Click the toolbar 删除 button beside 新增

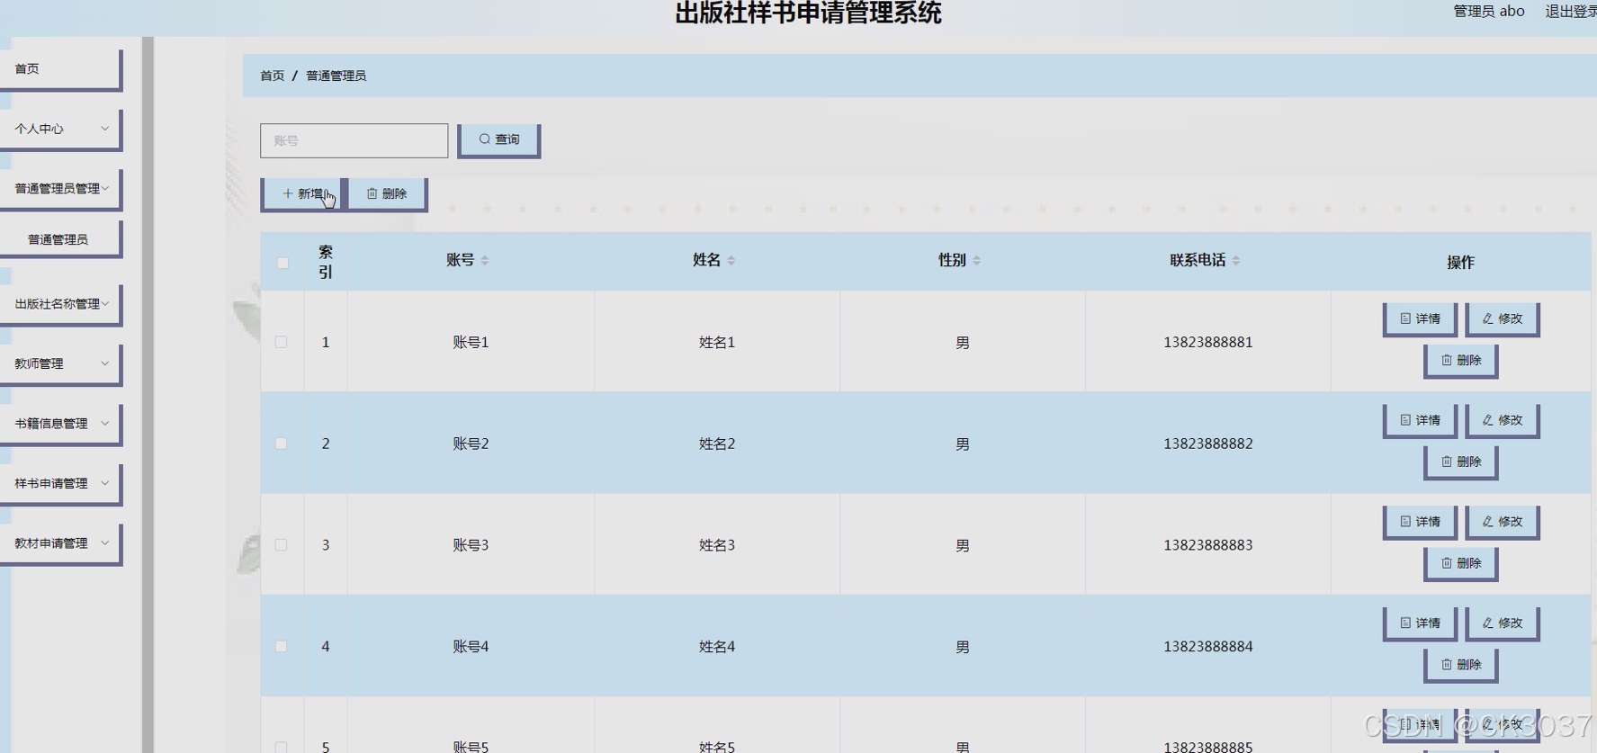387,193
